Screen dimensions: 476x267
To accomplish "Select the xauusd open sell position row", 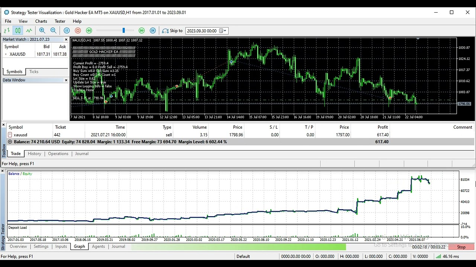I will coord(240,135).
